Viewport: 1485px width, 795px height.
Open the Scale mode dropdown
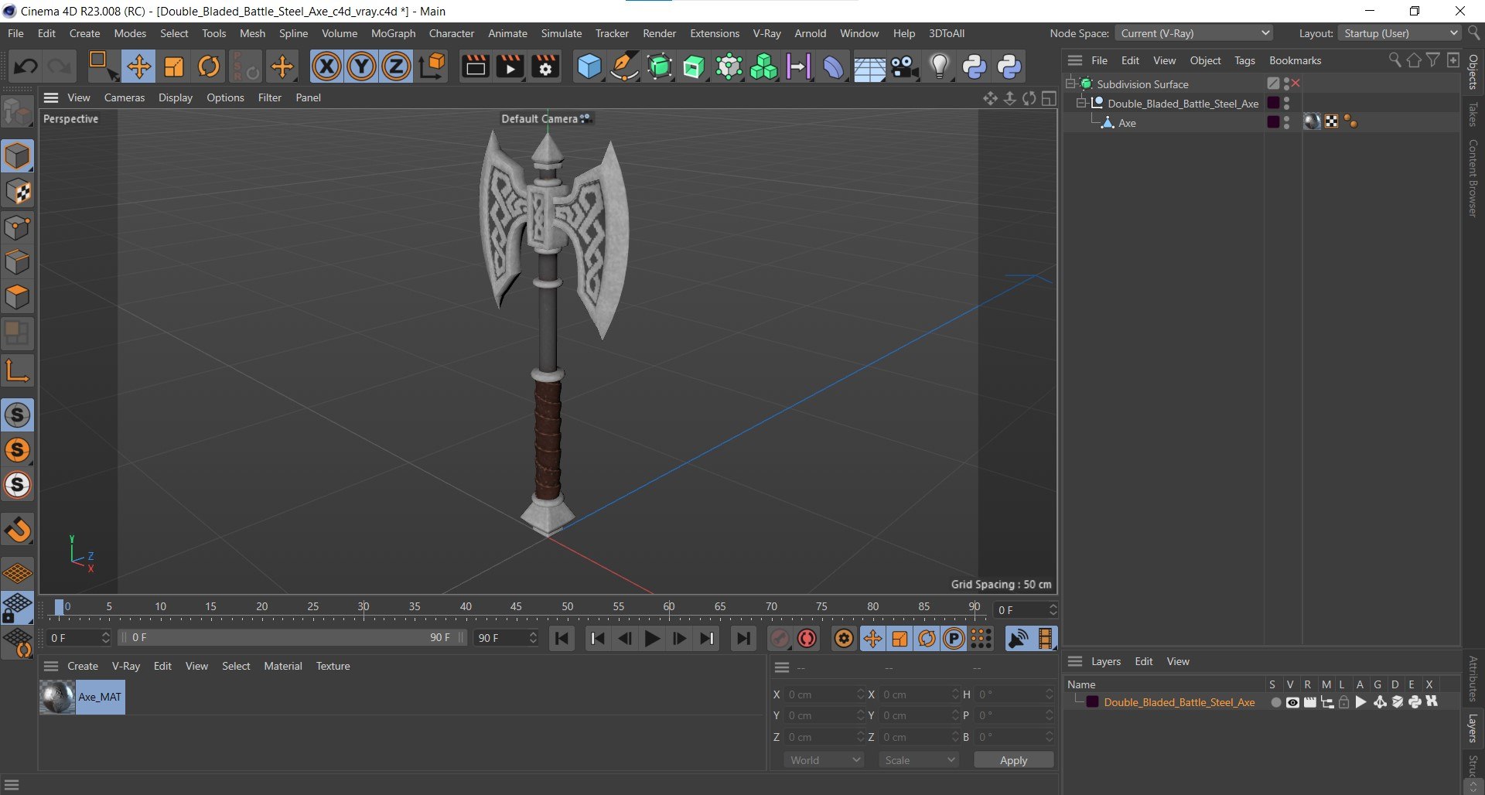919,760
